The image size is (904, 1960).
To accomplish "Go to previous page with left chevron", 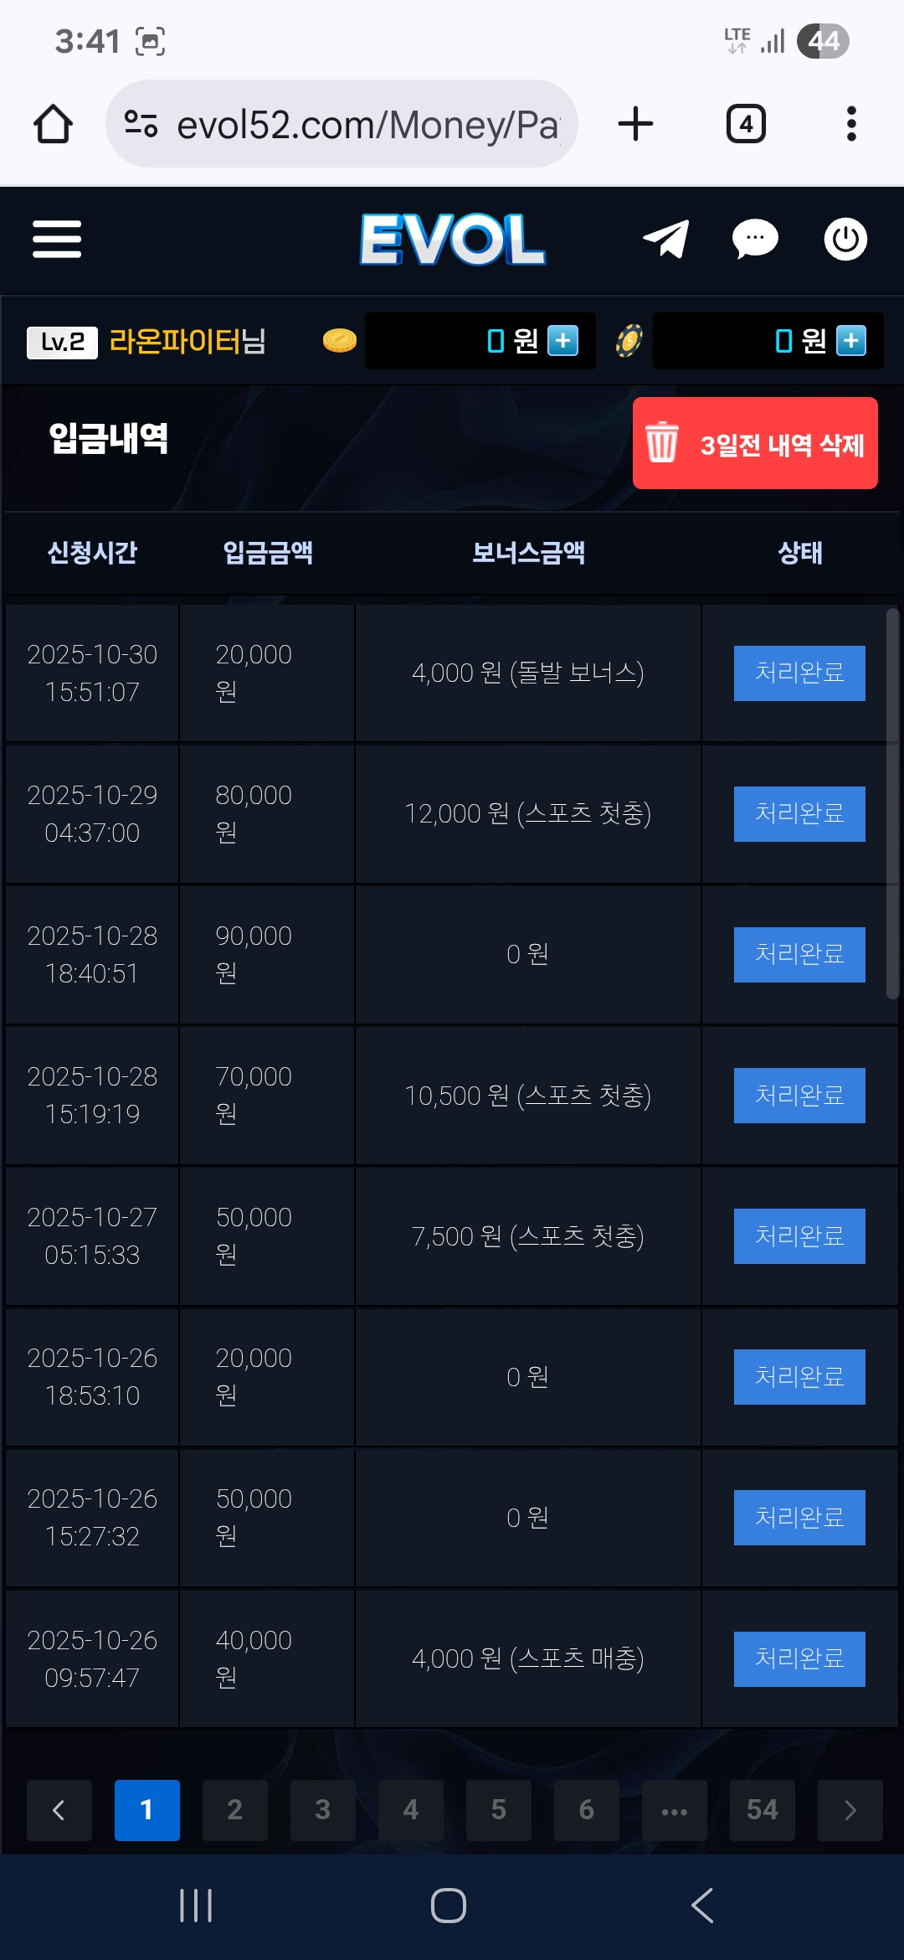I will [x=59, y=1810].
